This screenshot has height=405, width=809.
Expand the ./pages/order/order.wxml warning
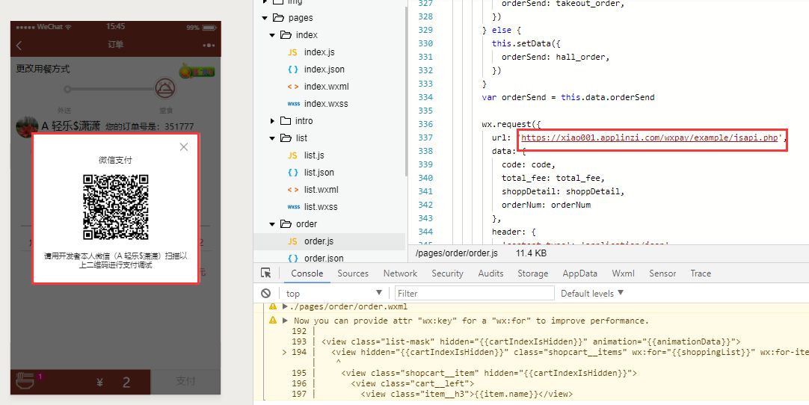click(285, 306)
